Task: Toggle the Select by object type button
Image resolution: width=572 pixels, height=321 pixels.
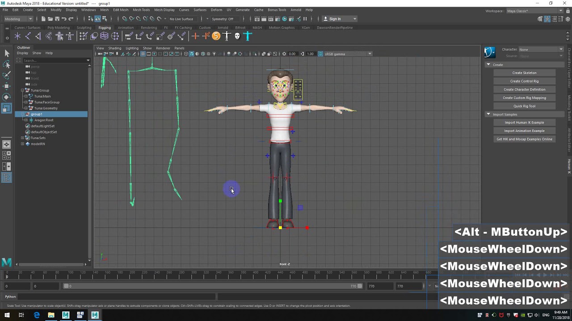Action: tap(97, 19)
